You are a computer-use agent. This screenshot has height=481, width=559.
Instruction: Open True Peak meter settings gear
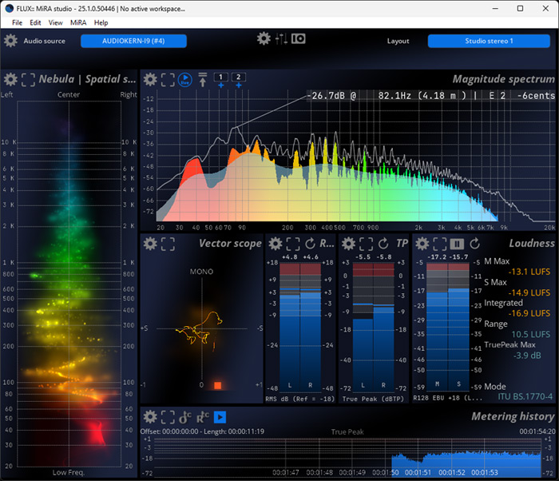click(348, 244)
